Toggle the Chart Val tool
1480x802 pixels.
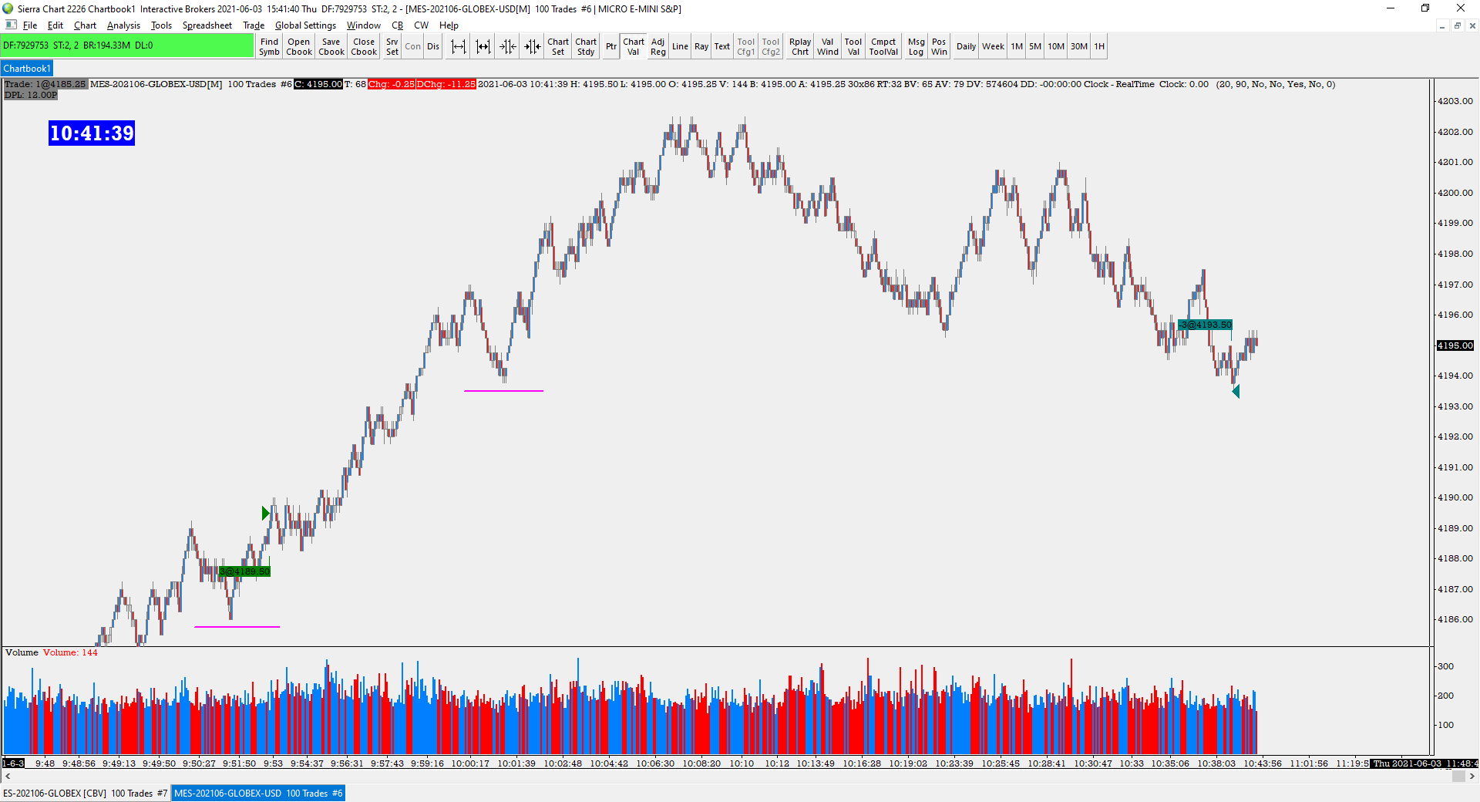click(x=634, y=46)
